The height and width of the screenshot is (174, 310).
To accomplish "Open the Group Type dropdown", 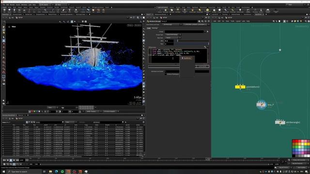I will [x=173, y=34].
